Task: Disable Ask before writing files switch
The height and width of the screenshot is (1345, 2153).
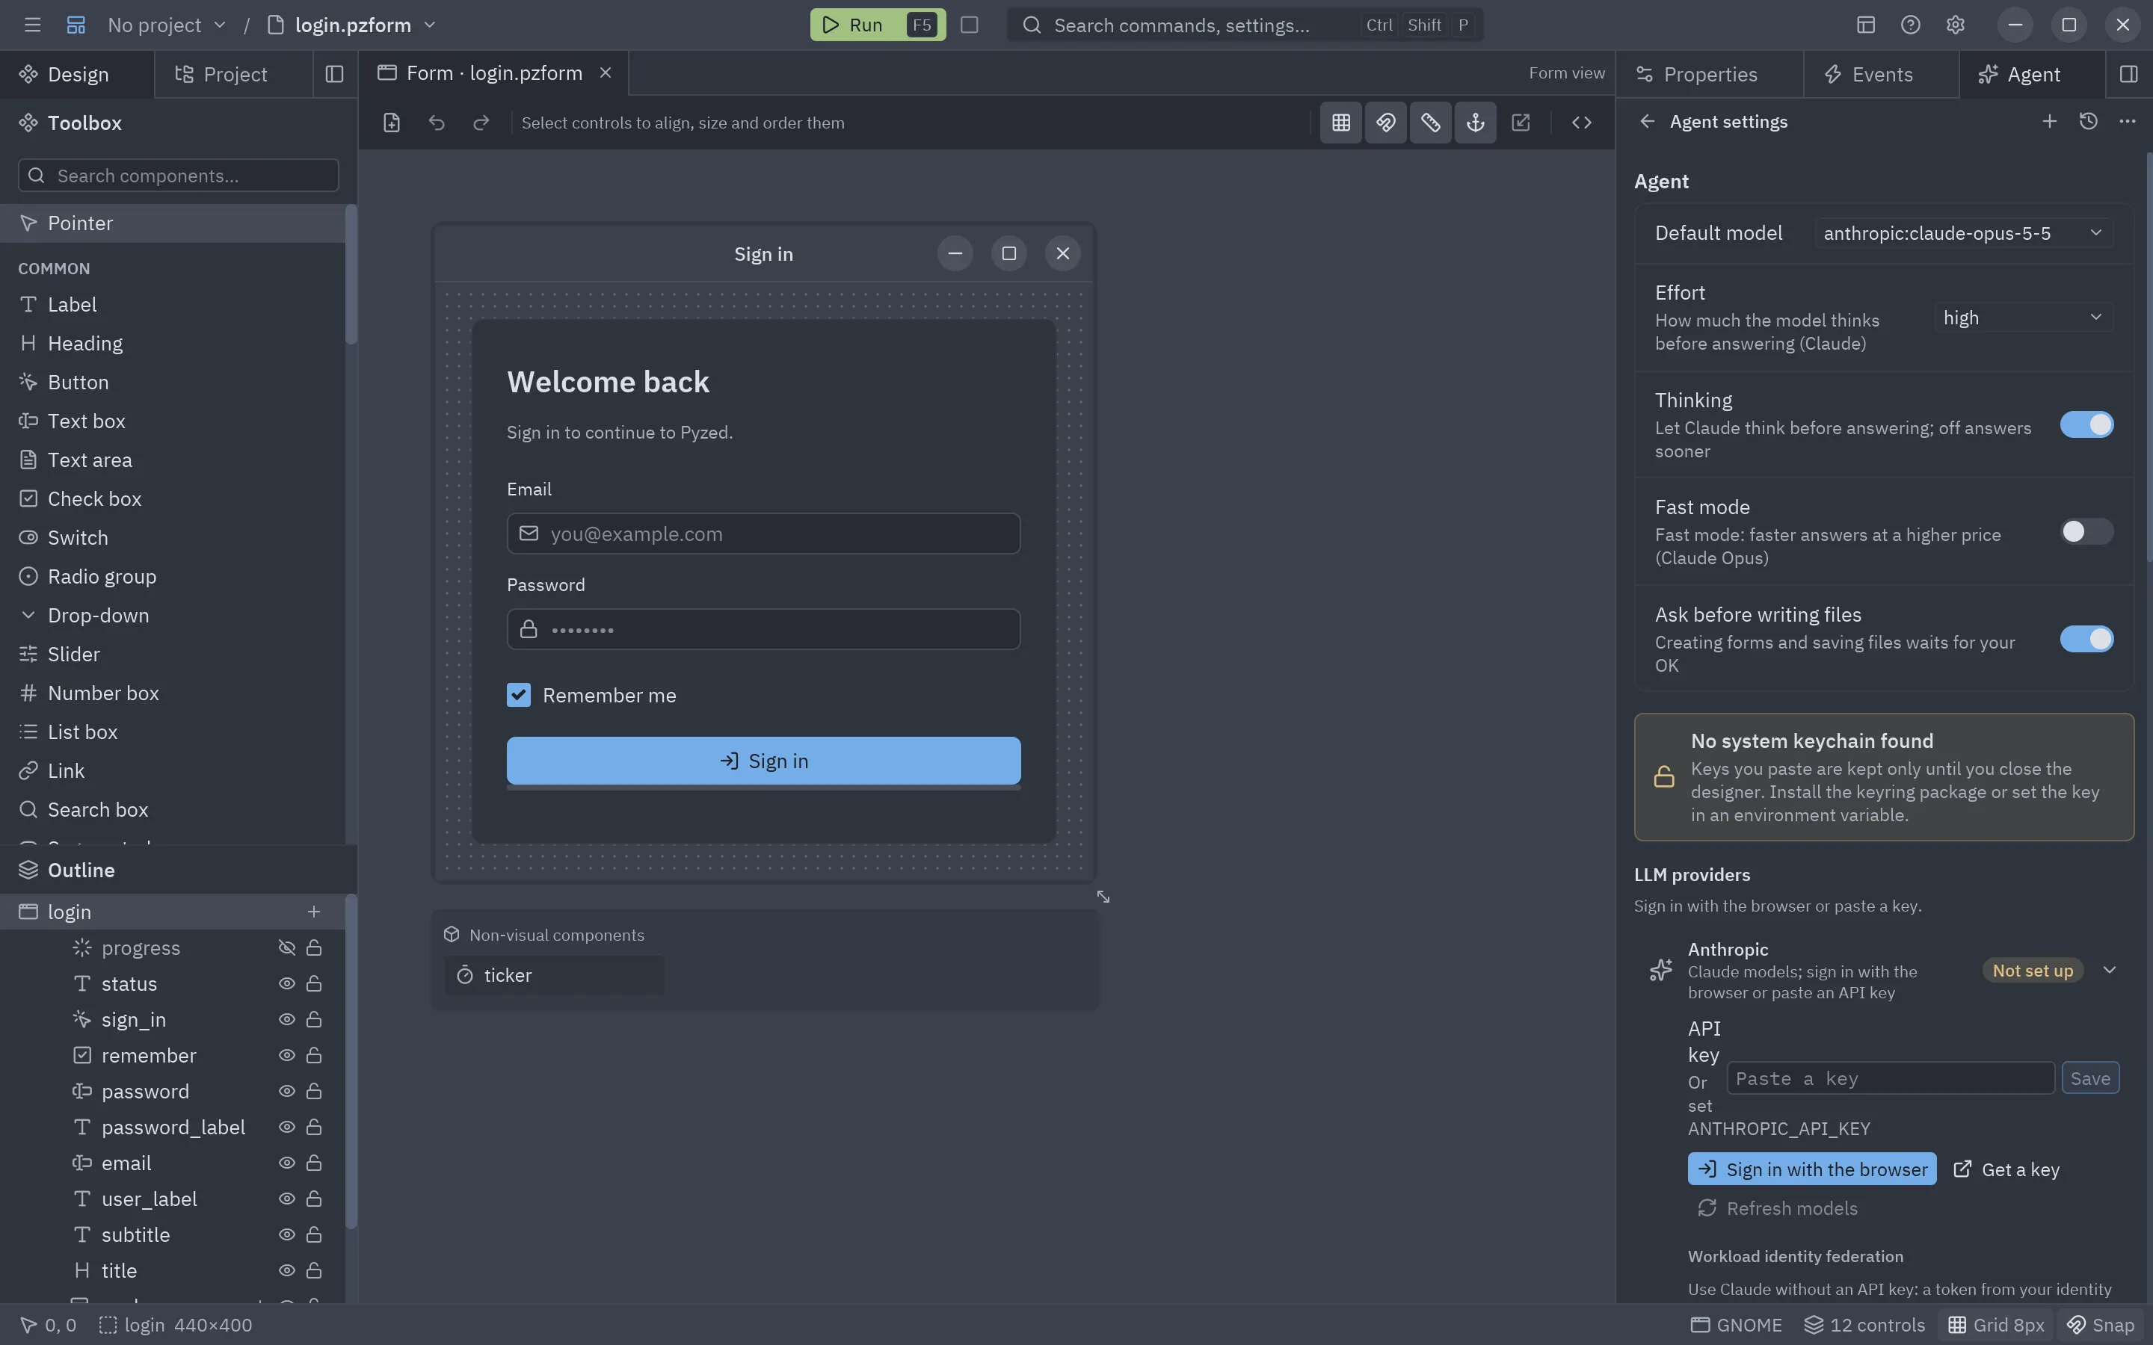Action: (2086, 639)
